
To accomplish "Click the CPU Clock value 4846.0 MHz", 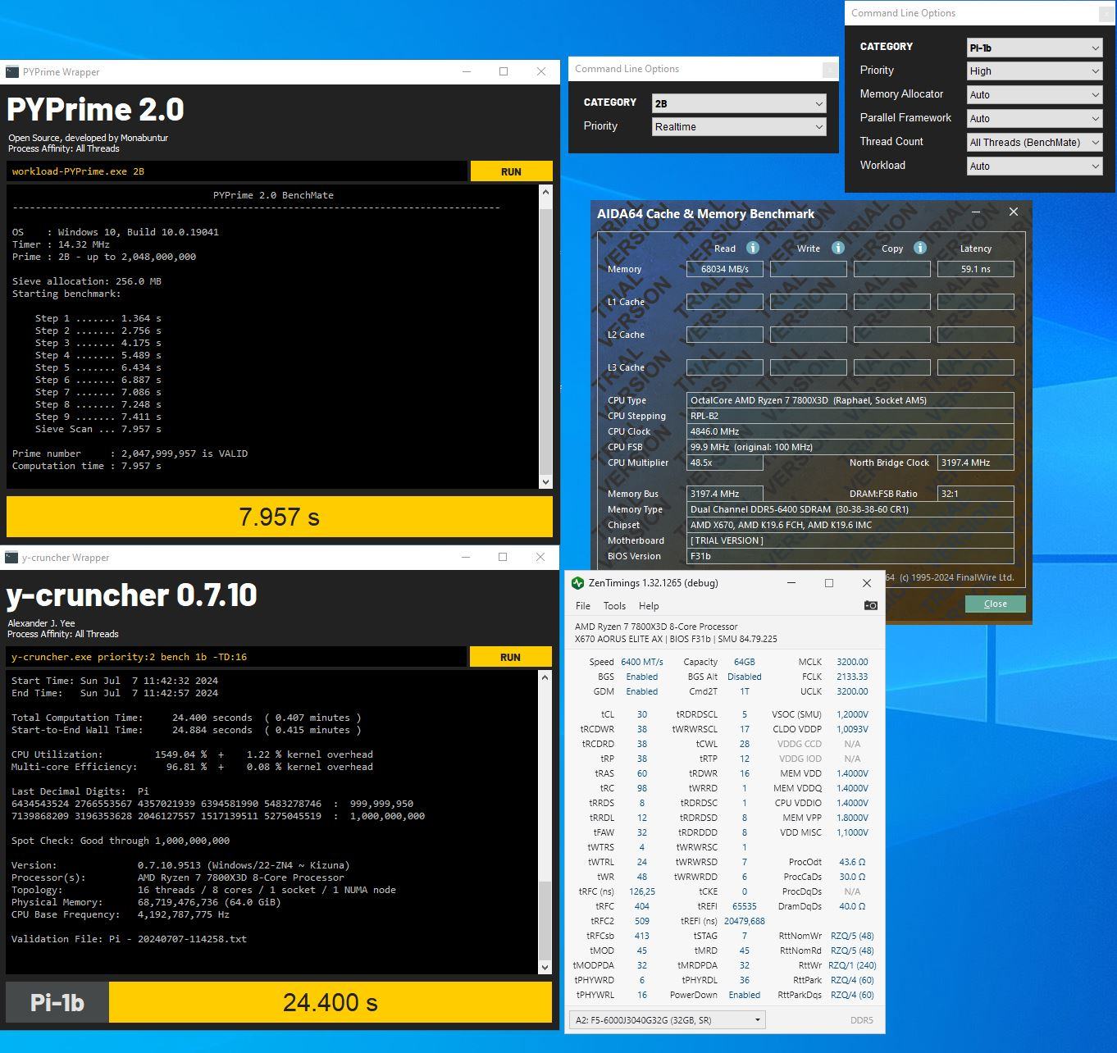I will pyautogui.click(x=850, y=431).
